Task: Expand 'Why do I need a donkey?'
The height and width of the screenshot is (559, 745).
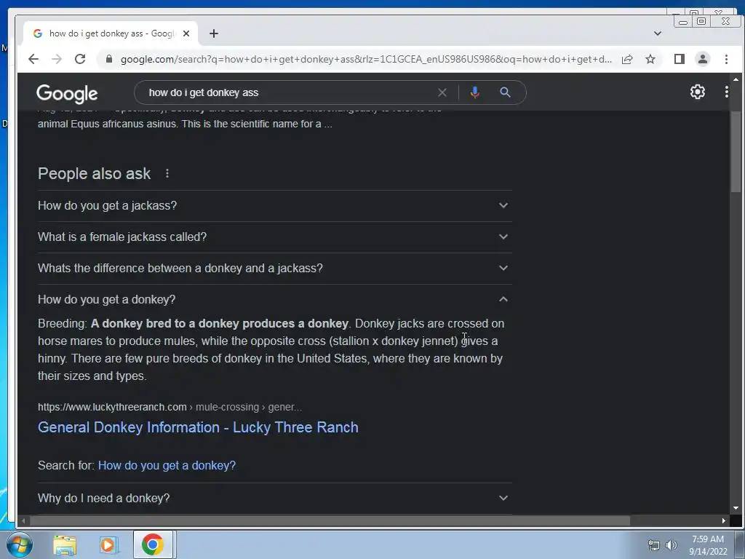Action: [x=274, y=498]
